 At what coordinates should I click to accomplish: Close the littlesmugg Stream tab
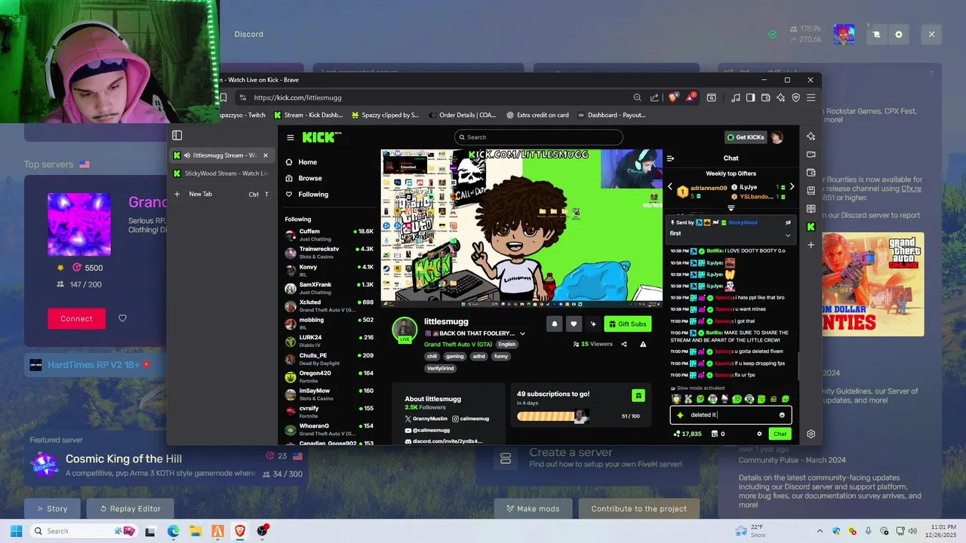pos(265,155)
